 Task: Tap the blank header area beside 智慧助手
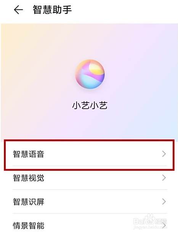point(124,10)
